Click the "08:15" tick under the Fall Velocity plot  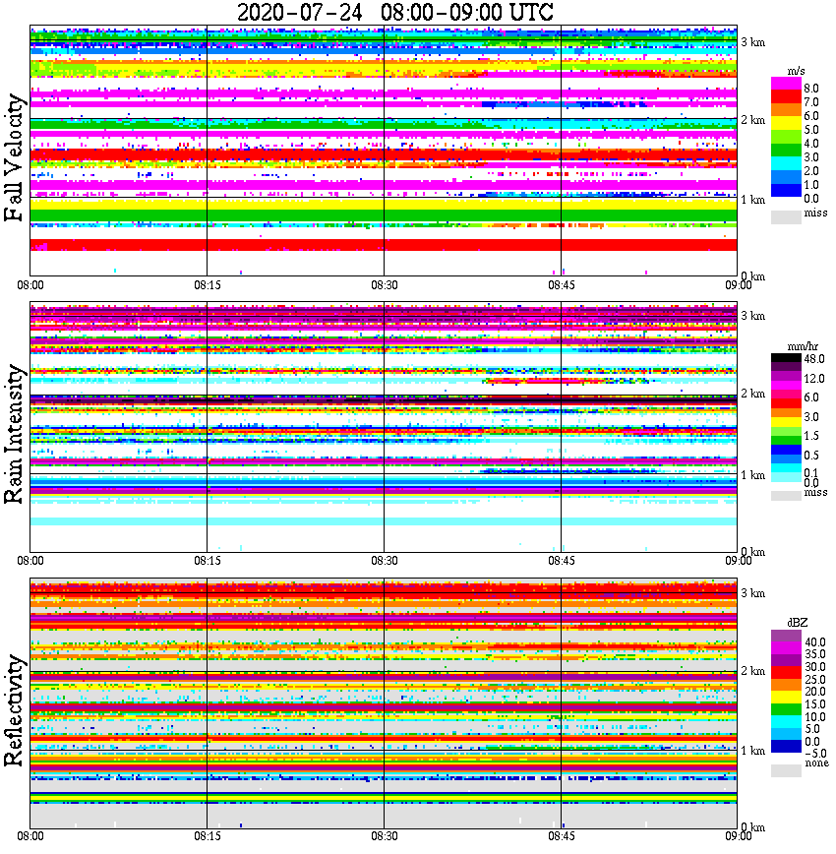[208, 285]
